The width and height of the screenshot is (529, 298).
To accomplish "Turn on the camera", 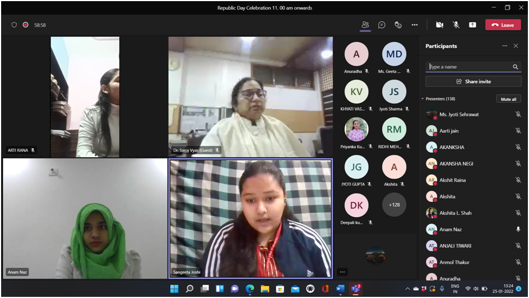I will 439,25.
